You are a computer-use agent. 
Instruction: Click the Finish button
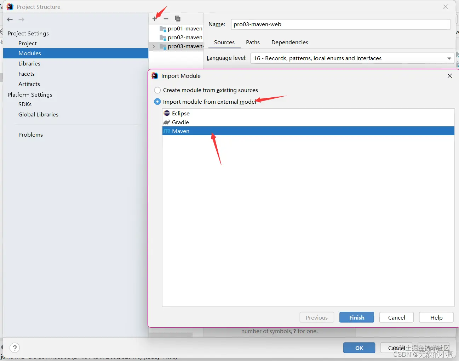[357, 317]
